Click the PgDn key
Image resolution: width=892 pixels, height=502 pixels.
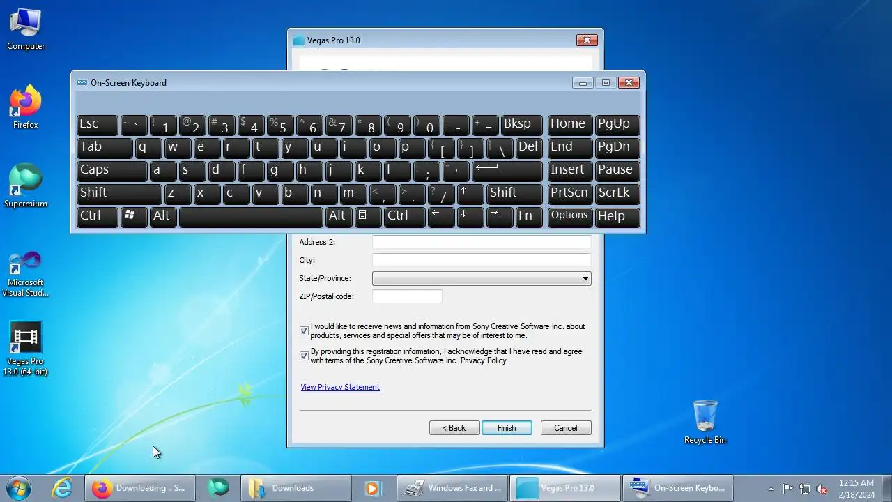[x=617, y=148]
